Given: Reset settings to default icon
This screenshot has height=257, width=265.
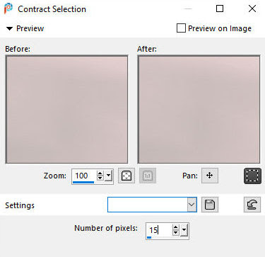Looking at the screenshot, I should 252,205.
